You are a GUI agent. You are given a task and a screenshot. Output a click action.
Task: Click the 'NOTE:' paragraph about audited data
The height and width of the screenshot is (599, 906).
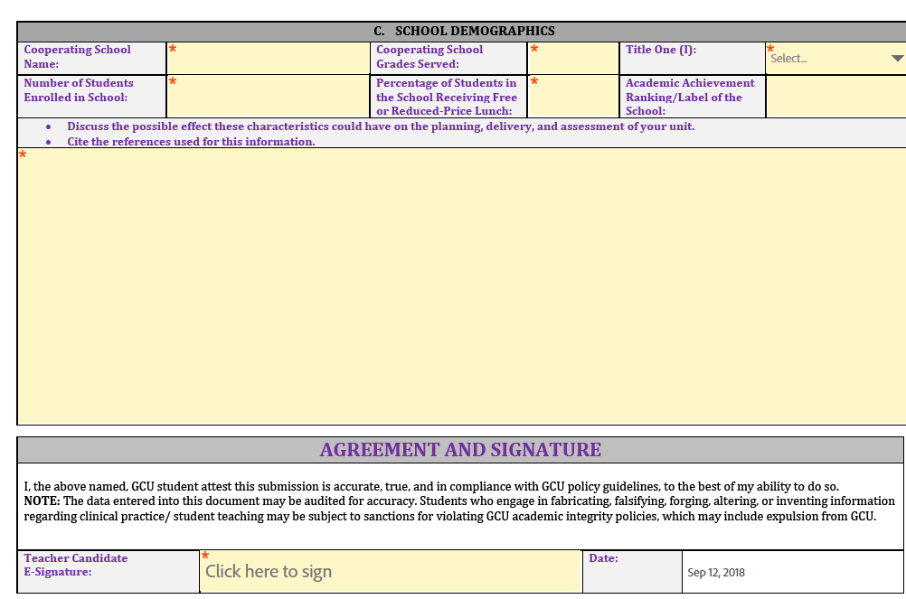[x=459, y=509]
